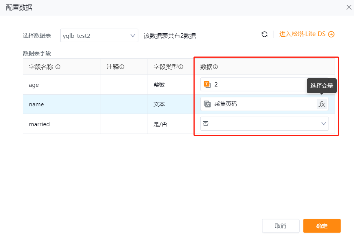
Task: Click the info icon beside 字段类型
Action: pos(181,67)
